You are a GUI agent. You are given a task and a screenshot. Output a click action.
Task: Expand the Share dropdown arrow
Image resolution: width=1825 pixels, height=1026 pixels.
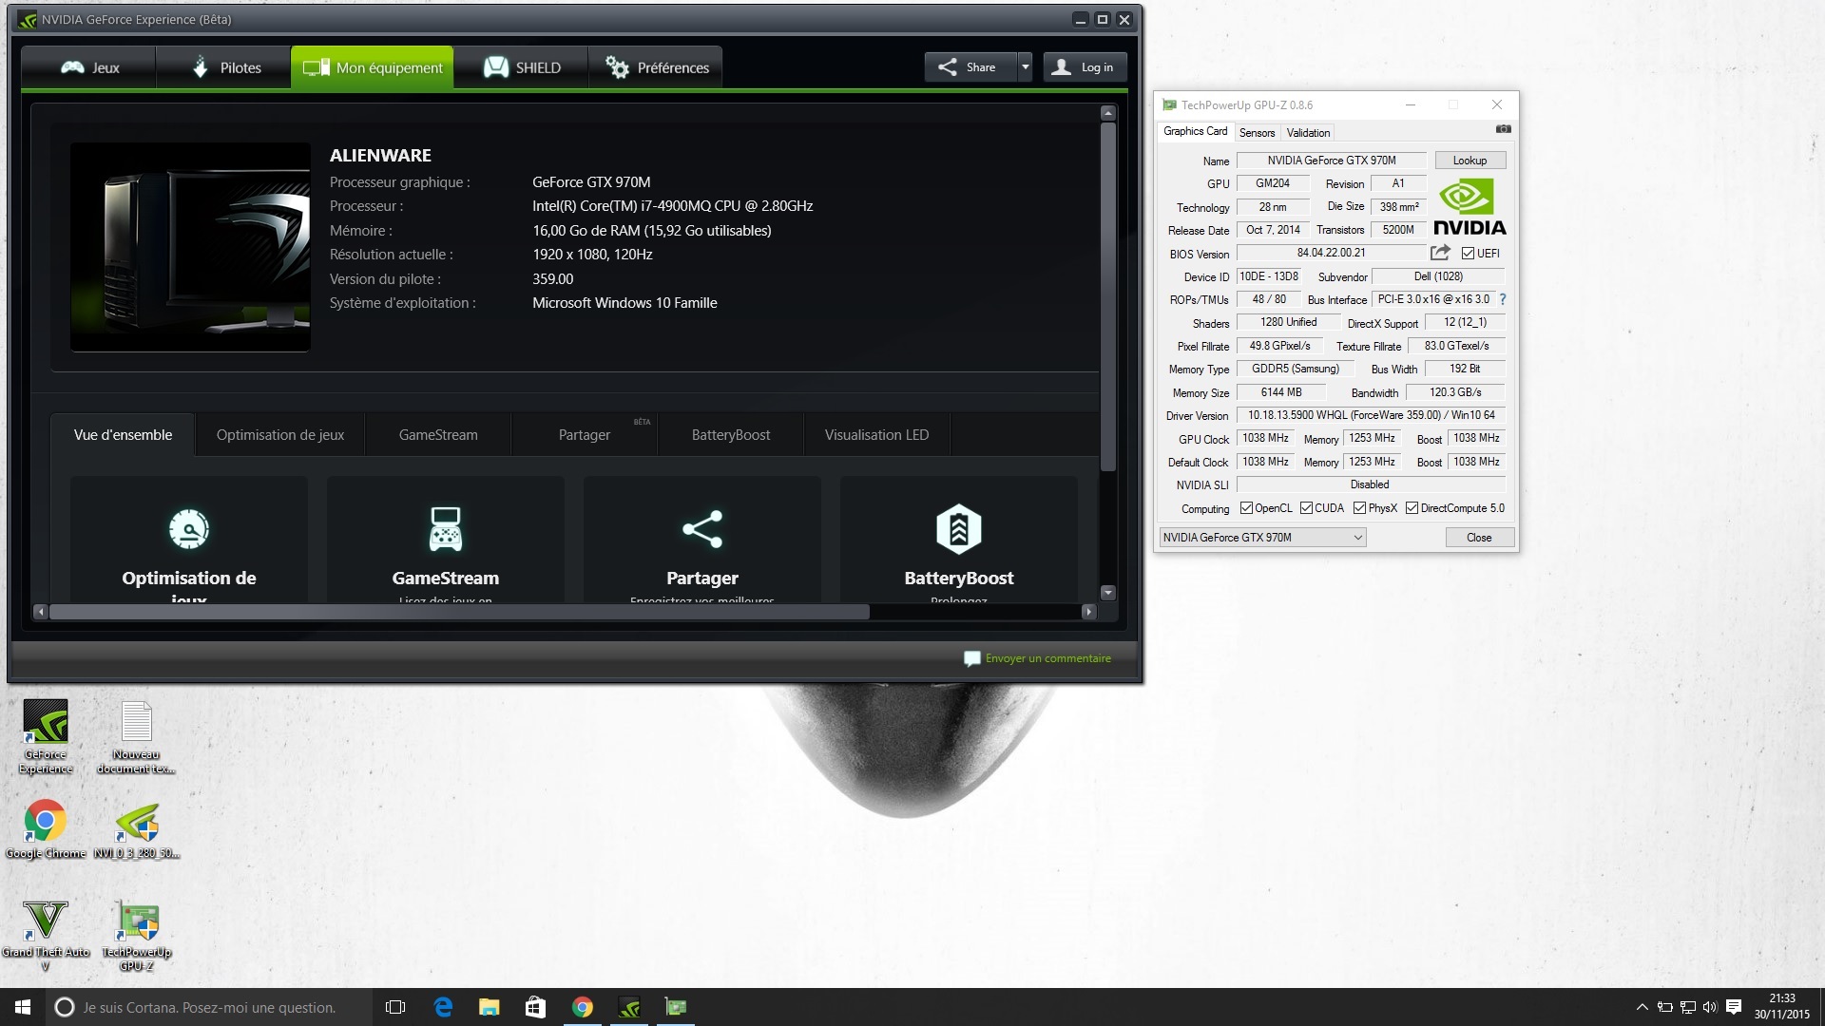[1025, 67]
